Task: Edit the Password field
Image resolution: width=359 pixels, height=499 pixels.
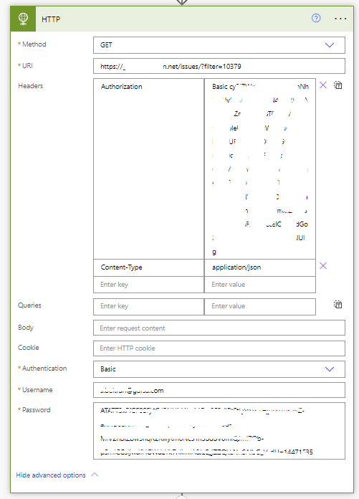Action: point(219,431)
